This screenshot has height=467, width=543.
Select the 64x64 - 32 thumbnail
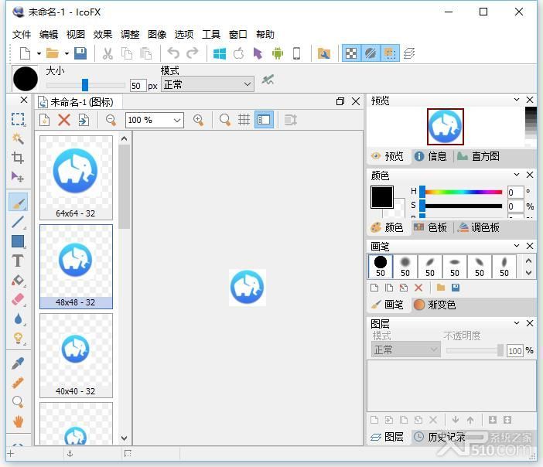point(76,178)
